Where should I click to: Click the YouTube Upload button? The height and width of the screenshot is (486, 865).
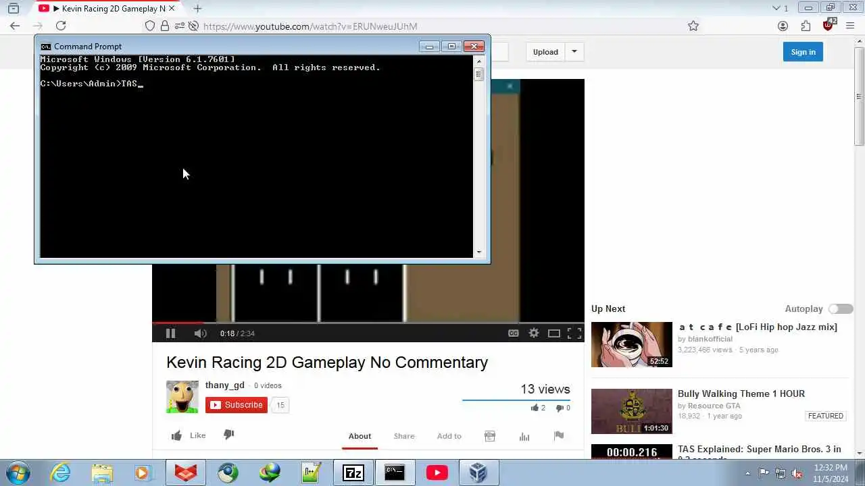[x=545, y=52]
